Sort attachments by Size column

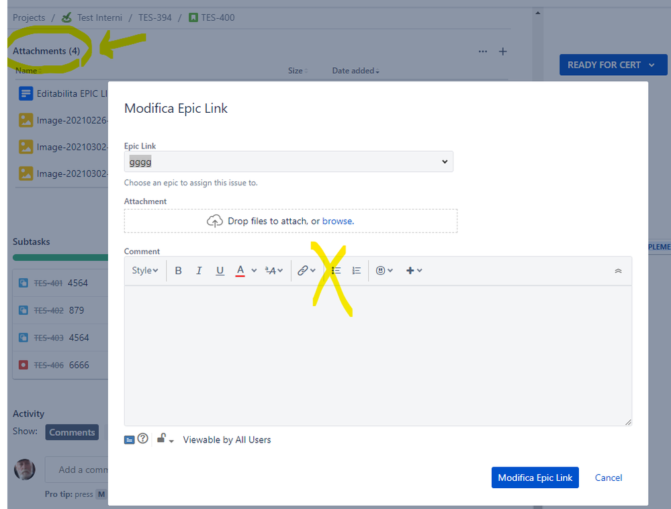298,71
